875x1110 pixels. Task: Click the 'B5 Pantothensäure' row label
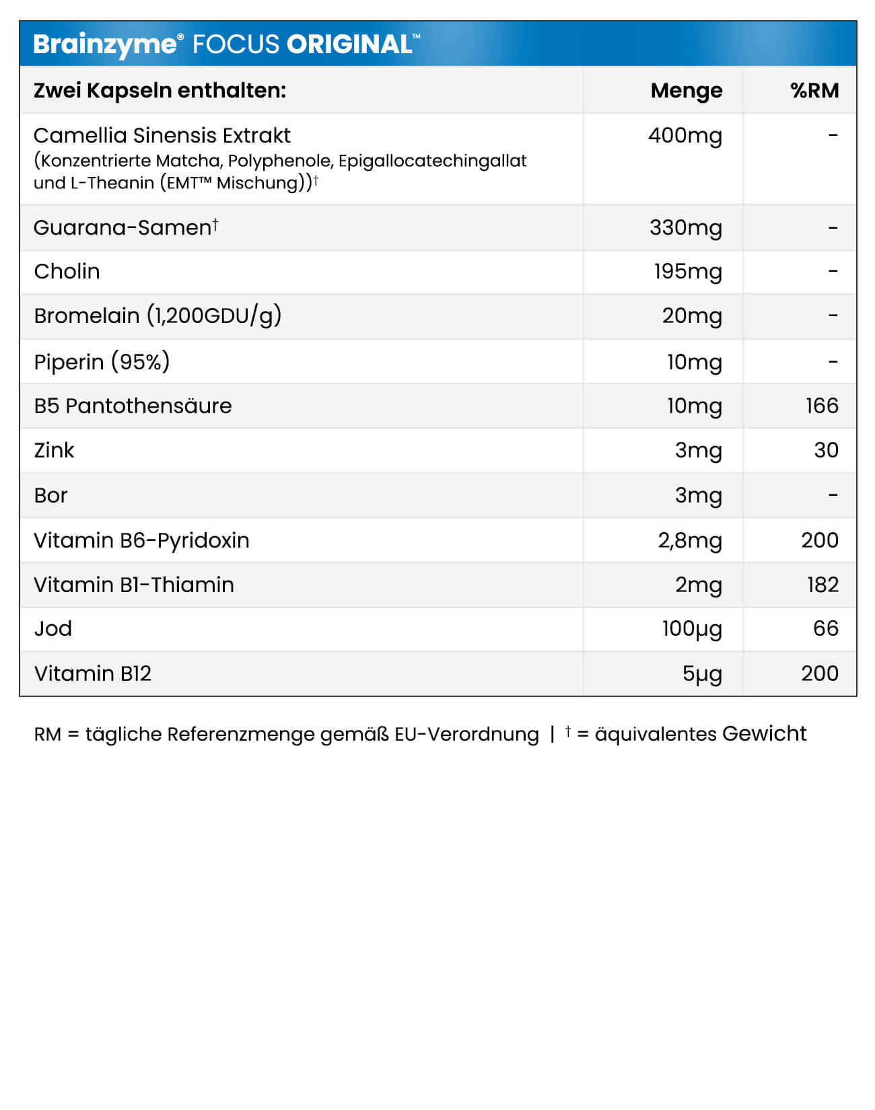tap(133, 406)
